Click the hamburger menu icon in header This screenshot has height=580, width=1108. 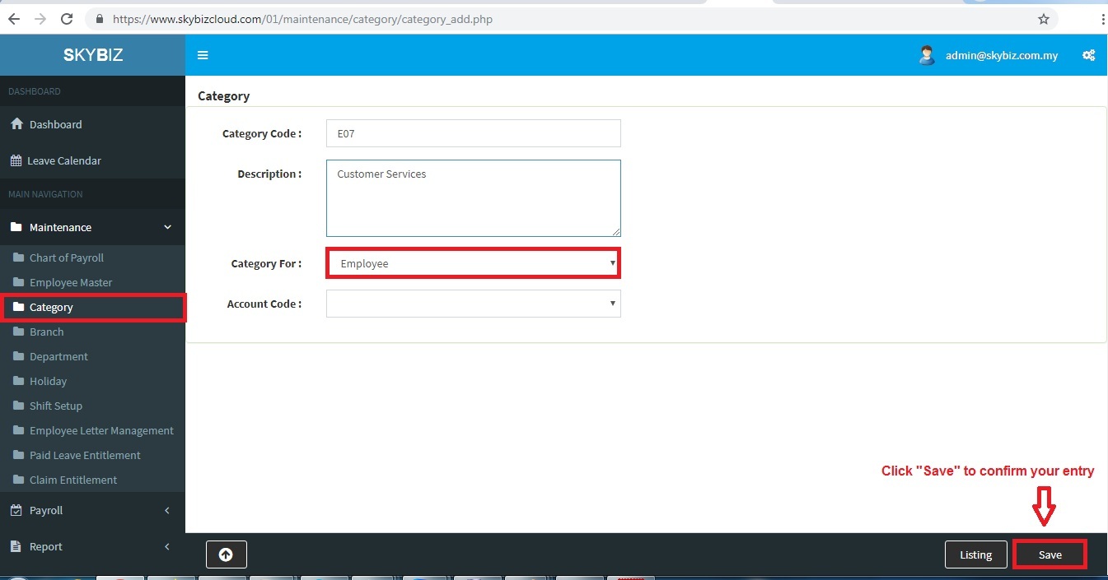tap(203, 55)
